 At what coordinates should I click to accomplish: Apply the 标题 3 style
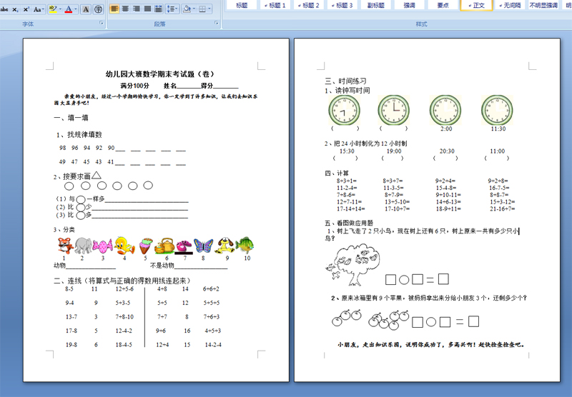342,5
